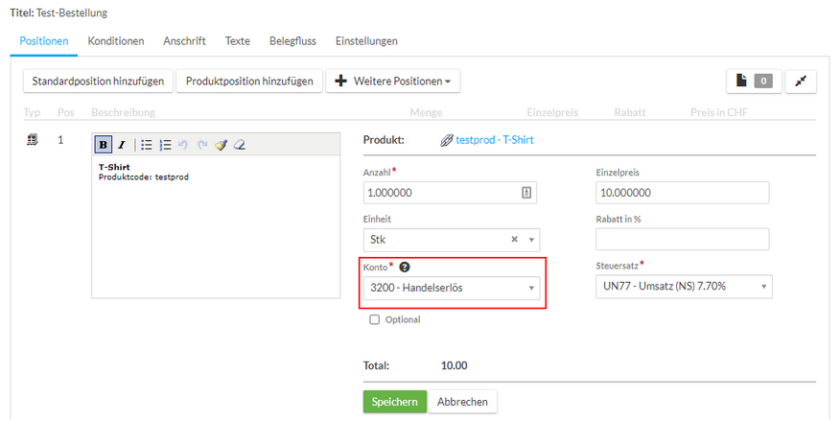840x444 pixels.
Task: Open the Steuersatz dropdown UN77
Action: coord(684,287)
